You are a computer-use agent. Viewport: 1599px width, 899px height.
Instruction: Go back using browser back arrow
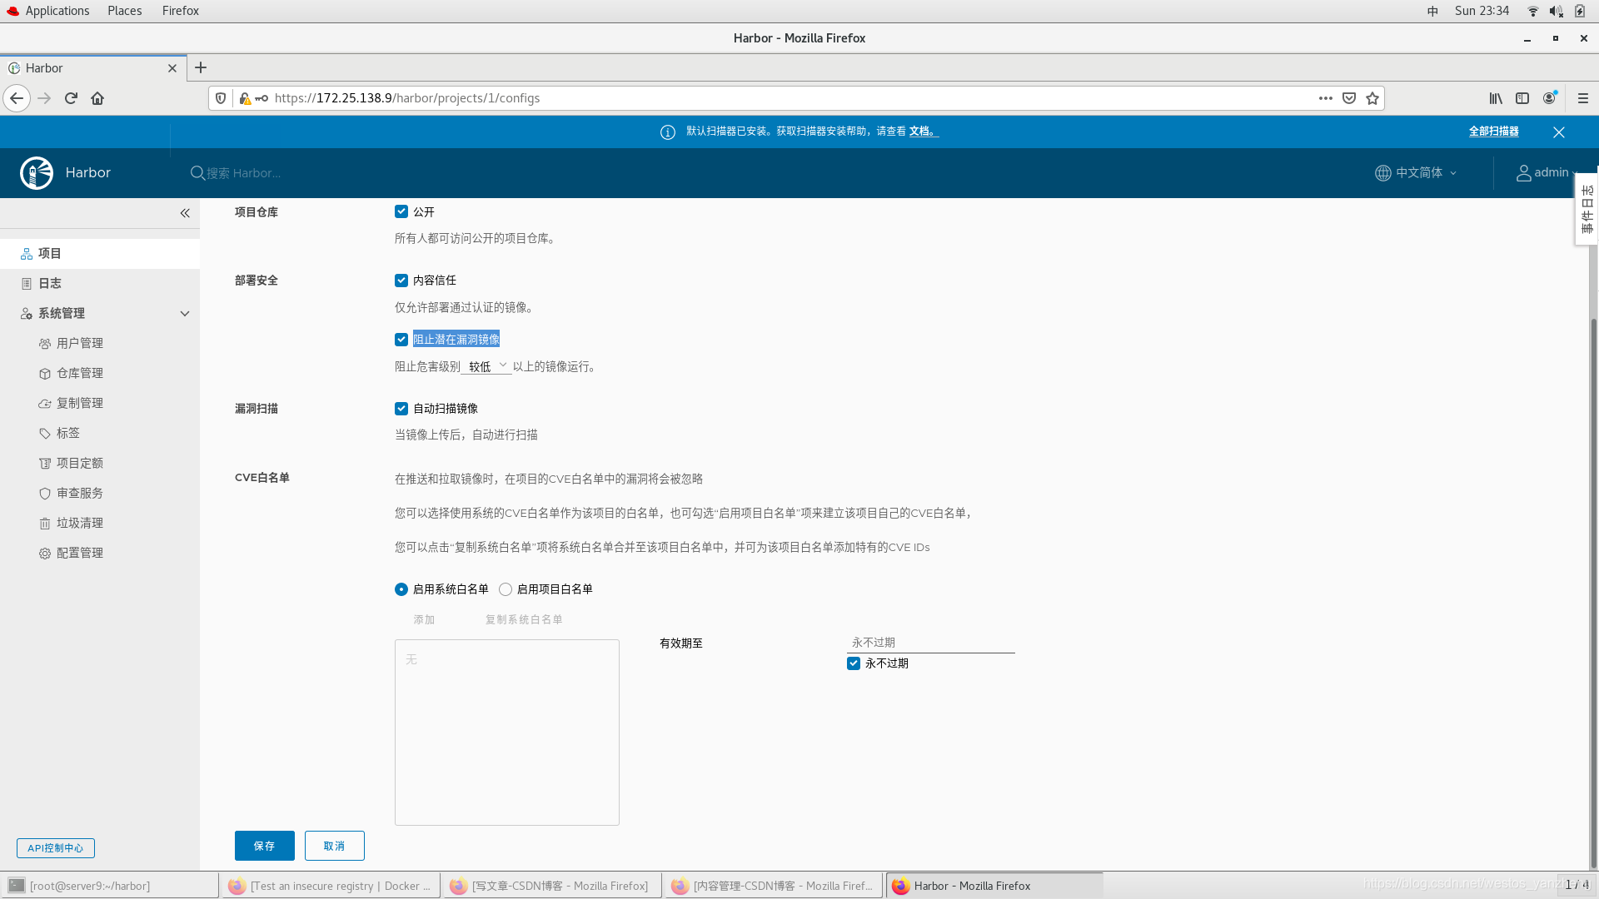pyautogui.click(x=17, y=98)
